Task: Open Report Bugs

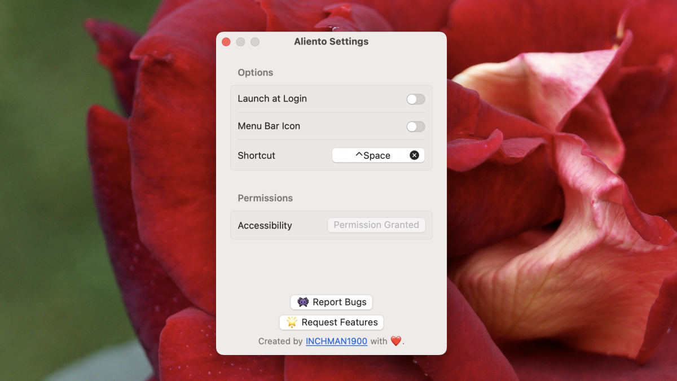Action: (x=332, y=302)
